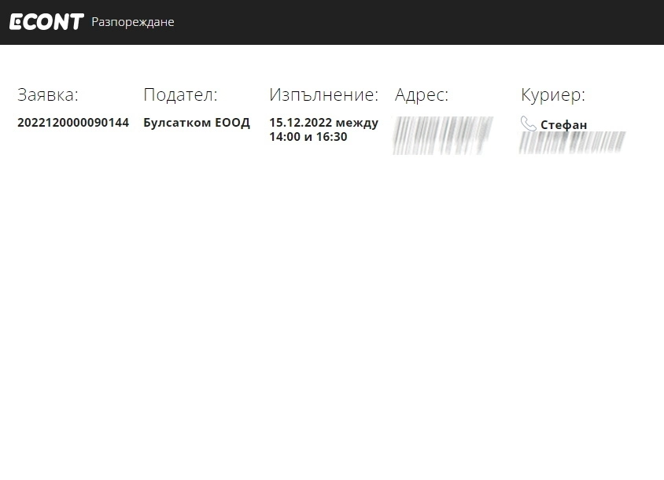Click the blurred courier phone number
The image size is (664, 480).
(571, 142)
